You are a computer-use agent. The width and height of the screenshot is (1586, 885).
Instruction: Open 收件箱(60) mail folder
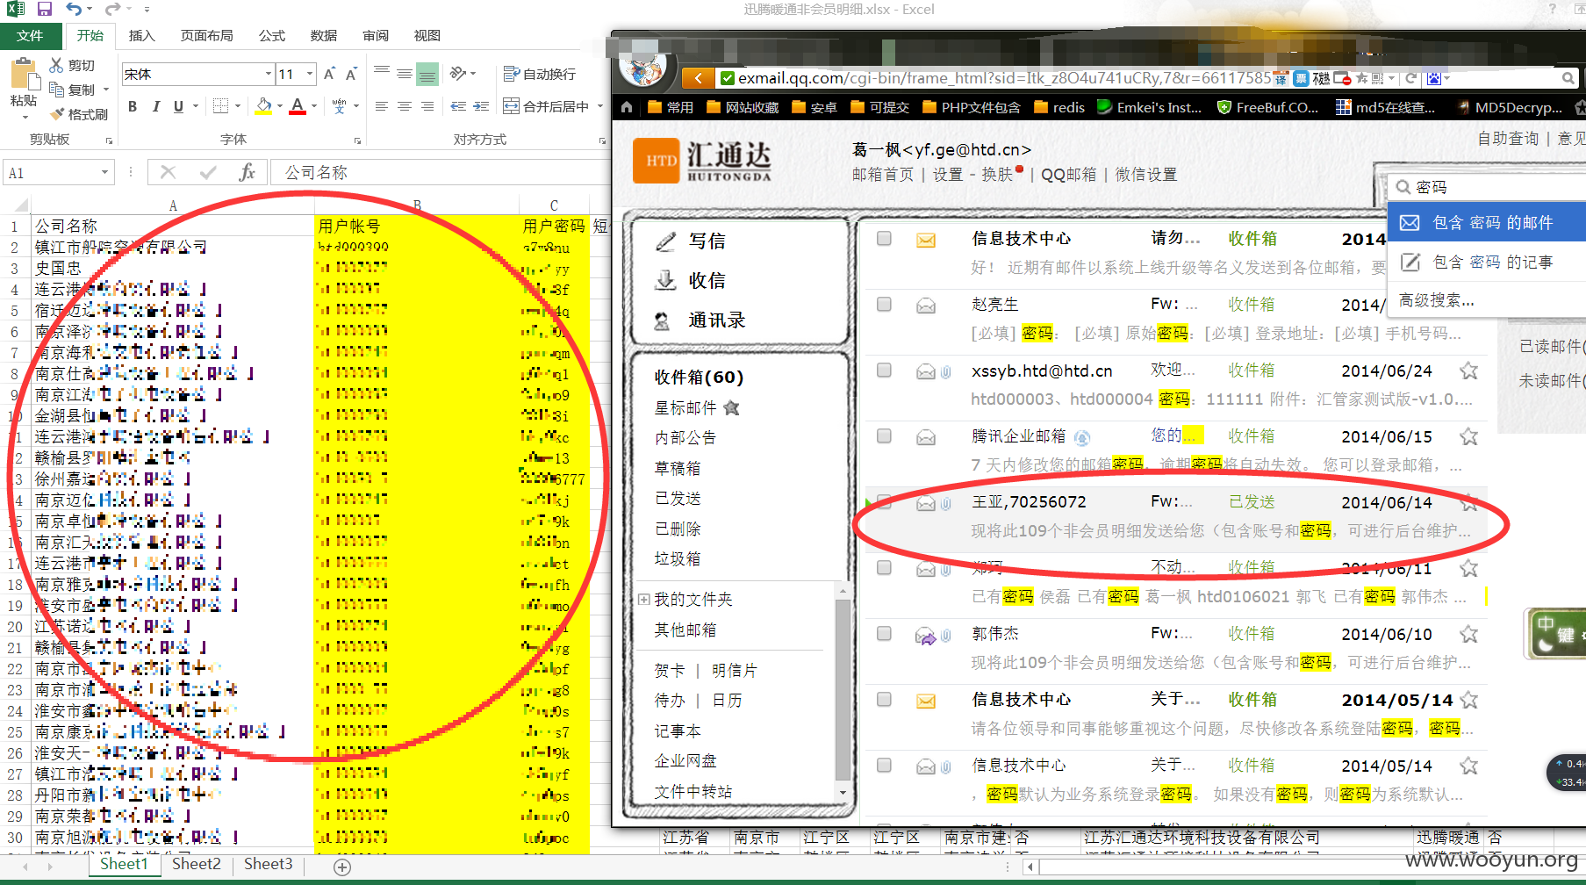click(699, 378)
